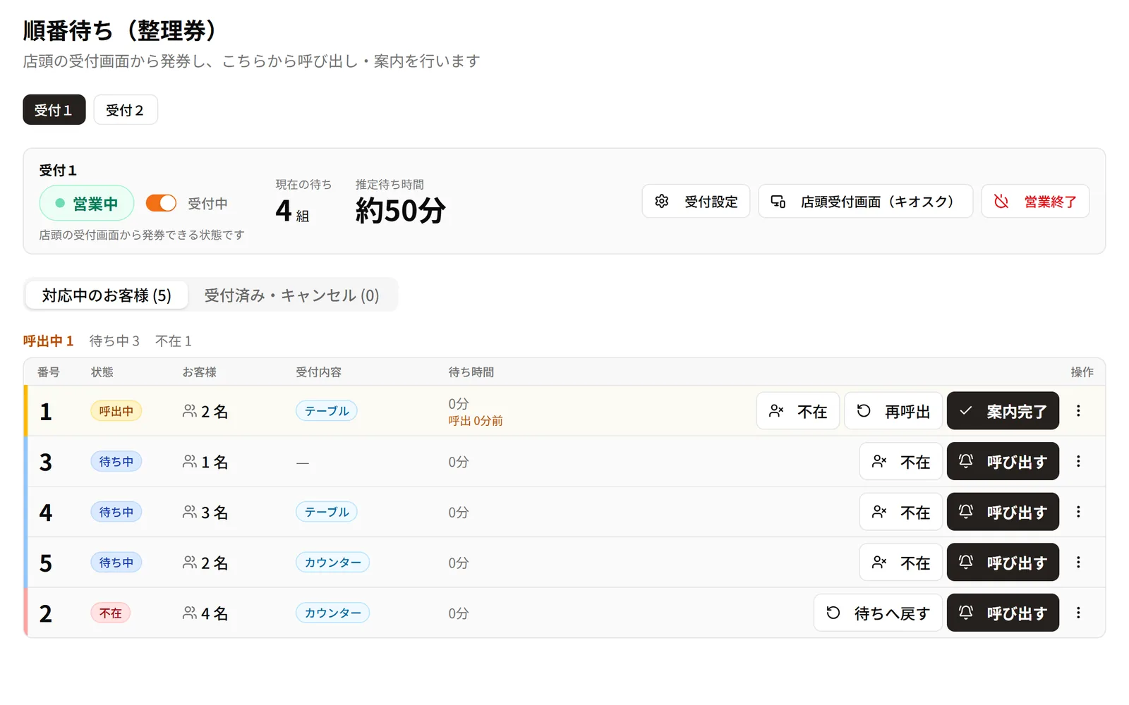Click the 状態 column header
The height and width of the screenshot is (705, 1129).
(x=102, y=372)
